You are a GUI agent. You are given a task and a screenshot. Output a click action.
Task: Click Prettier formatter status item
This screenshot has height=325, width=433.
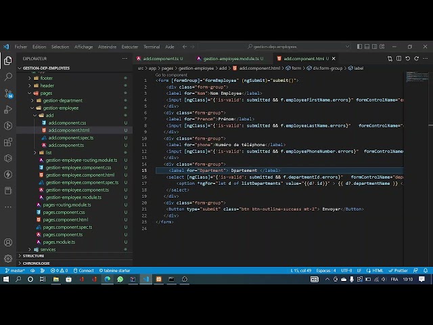point(398,271)
